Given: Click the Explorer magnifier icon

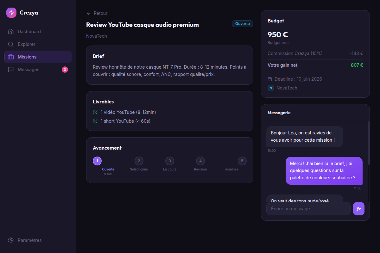Looking at the screenshot, I should tap(11, 44).
